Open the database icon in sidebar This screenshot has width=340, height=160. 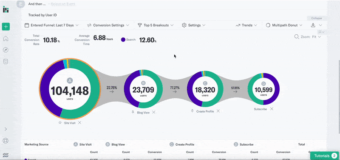[x=6, y=62]
